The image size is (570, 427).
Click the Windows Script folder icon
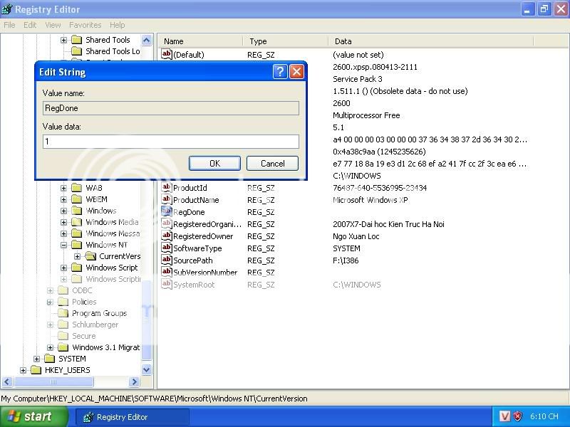pos(77,268)
